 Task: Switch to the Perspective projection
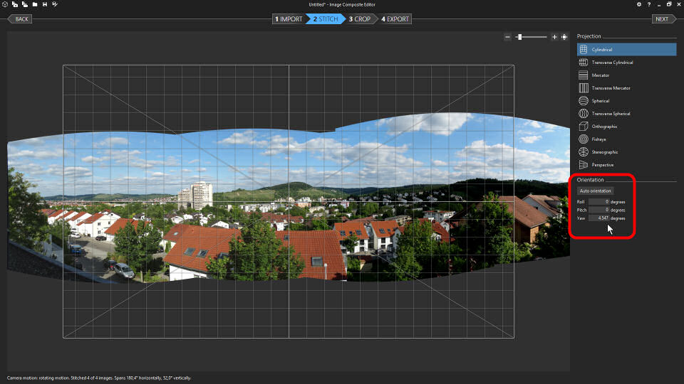[x=602, y=165]
